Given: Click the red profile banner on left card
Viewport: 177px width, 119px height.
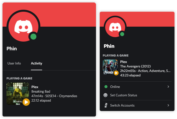Looking at the screenshot, I should coord(68,15).
